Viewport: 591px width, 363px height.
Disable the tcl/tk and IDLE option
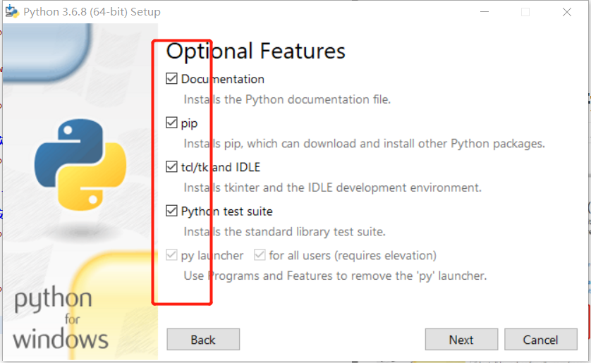pos(171,167)
